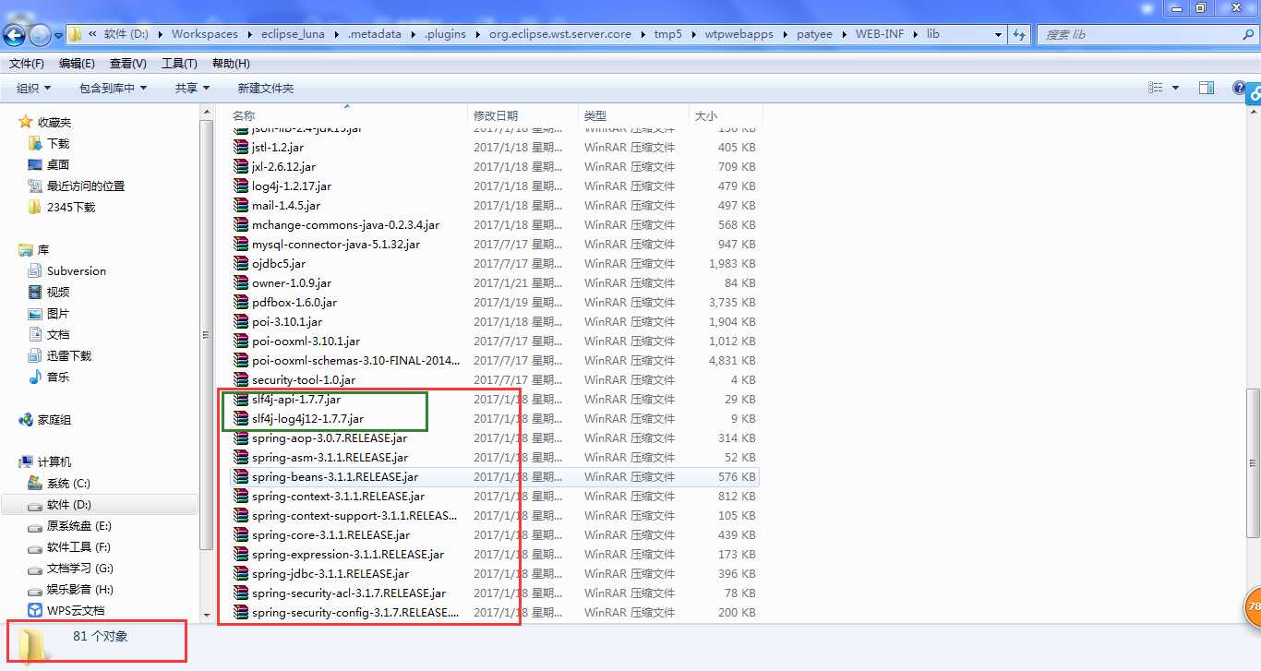Select the ojdbc5.jar file icon
Viewport: 1261px width, 671px height.
240,263
